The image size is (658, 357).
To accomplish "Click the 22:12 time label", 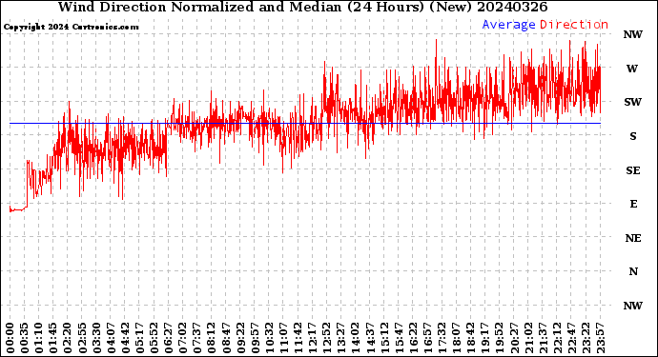I will (x=557, y=338).
